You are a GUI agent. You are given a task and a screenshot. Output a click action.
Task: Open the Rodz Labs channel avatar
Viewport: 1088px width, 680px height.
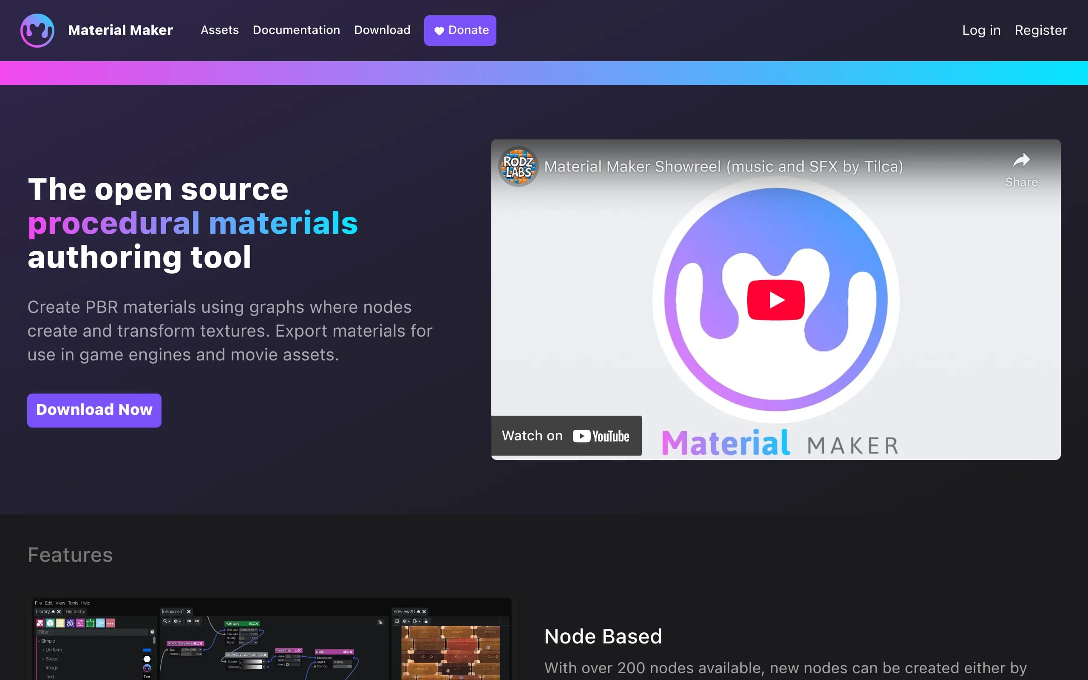point(518,167)
